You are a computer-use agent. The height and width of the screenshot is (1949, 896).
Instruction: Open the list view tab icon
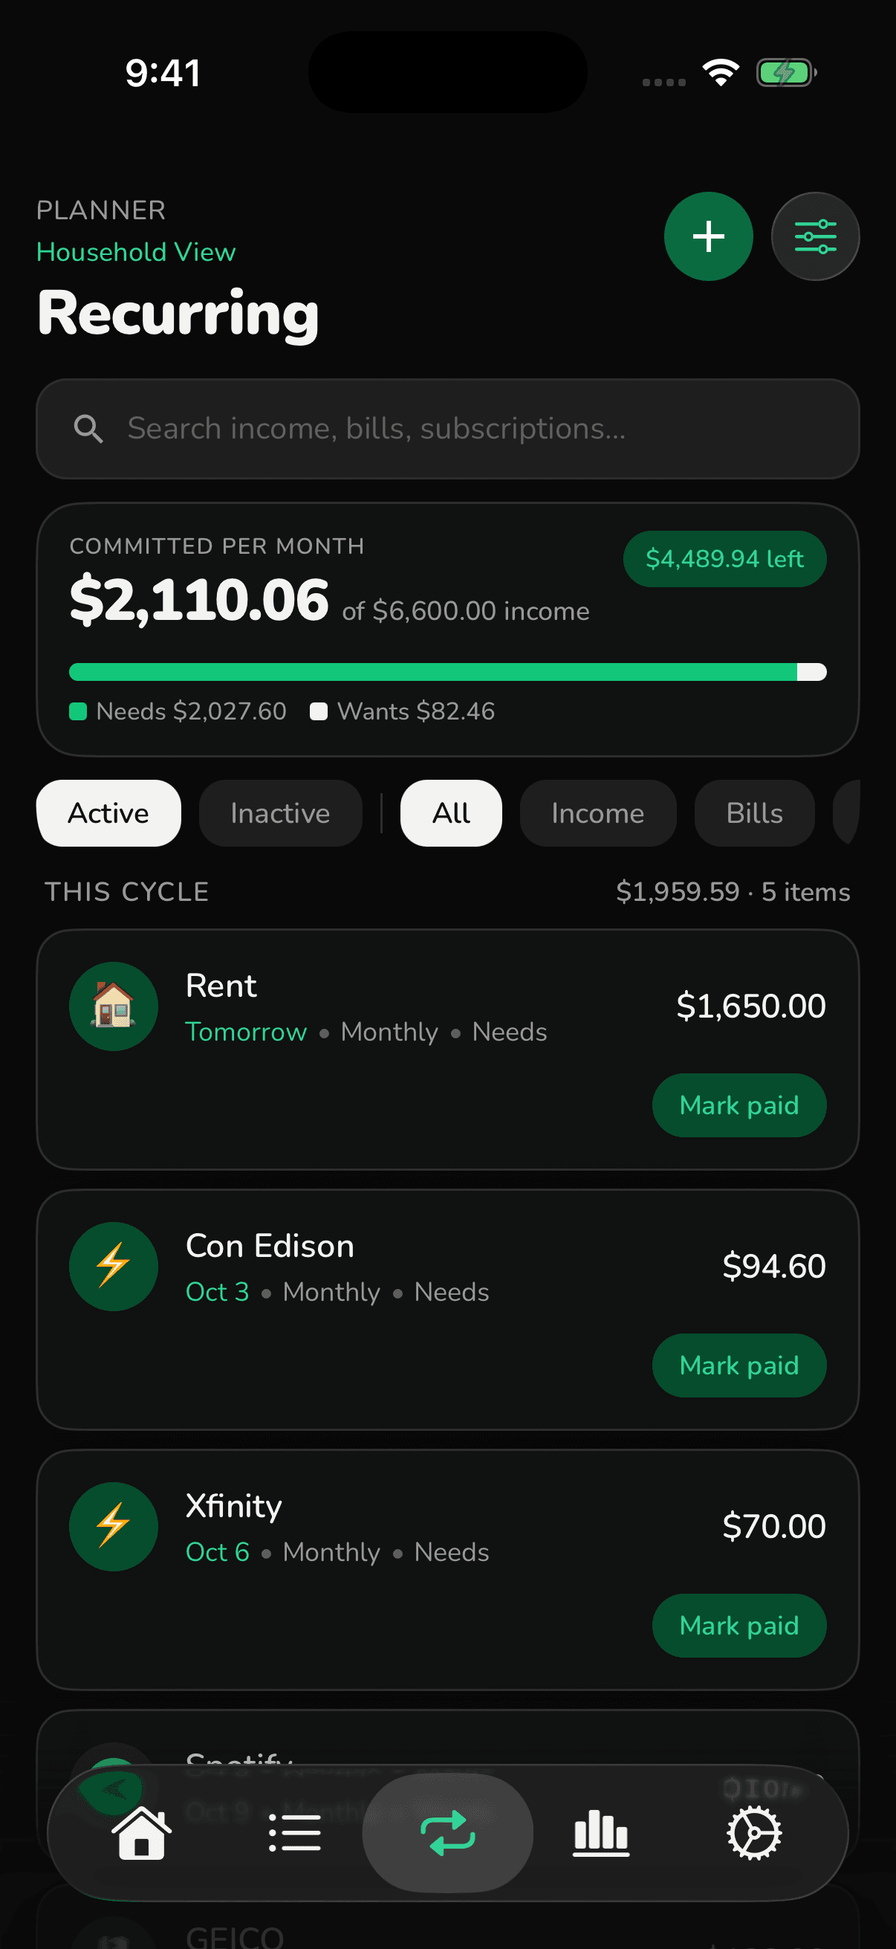(x=294, y=1832)
